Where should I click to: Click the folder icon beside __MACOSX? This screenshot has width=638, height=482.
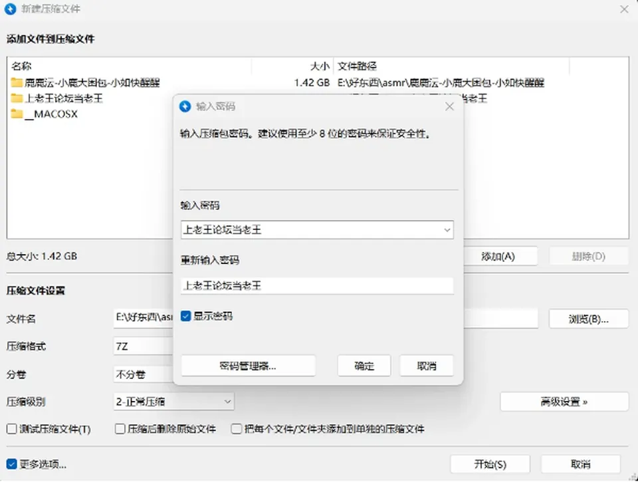point(17,114)
